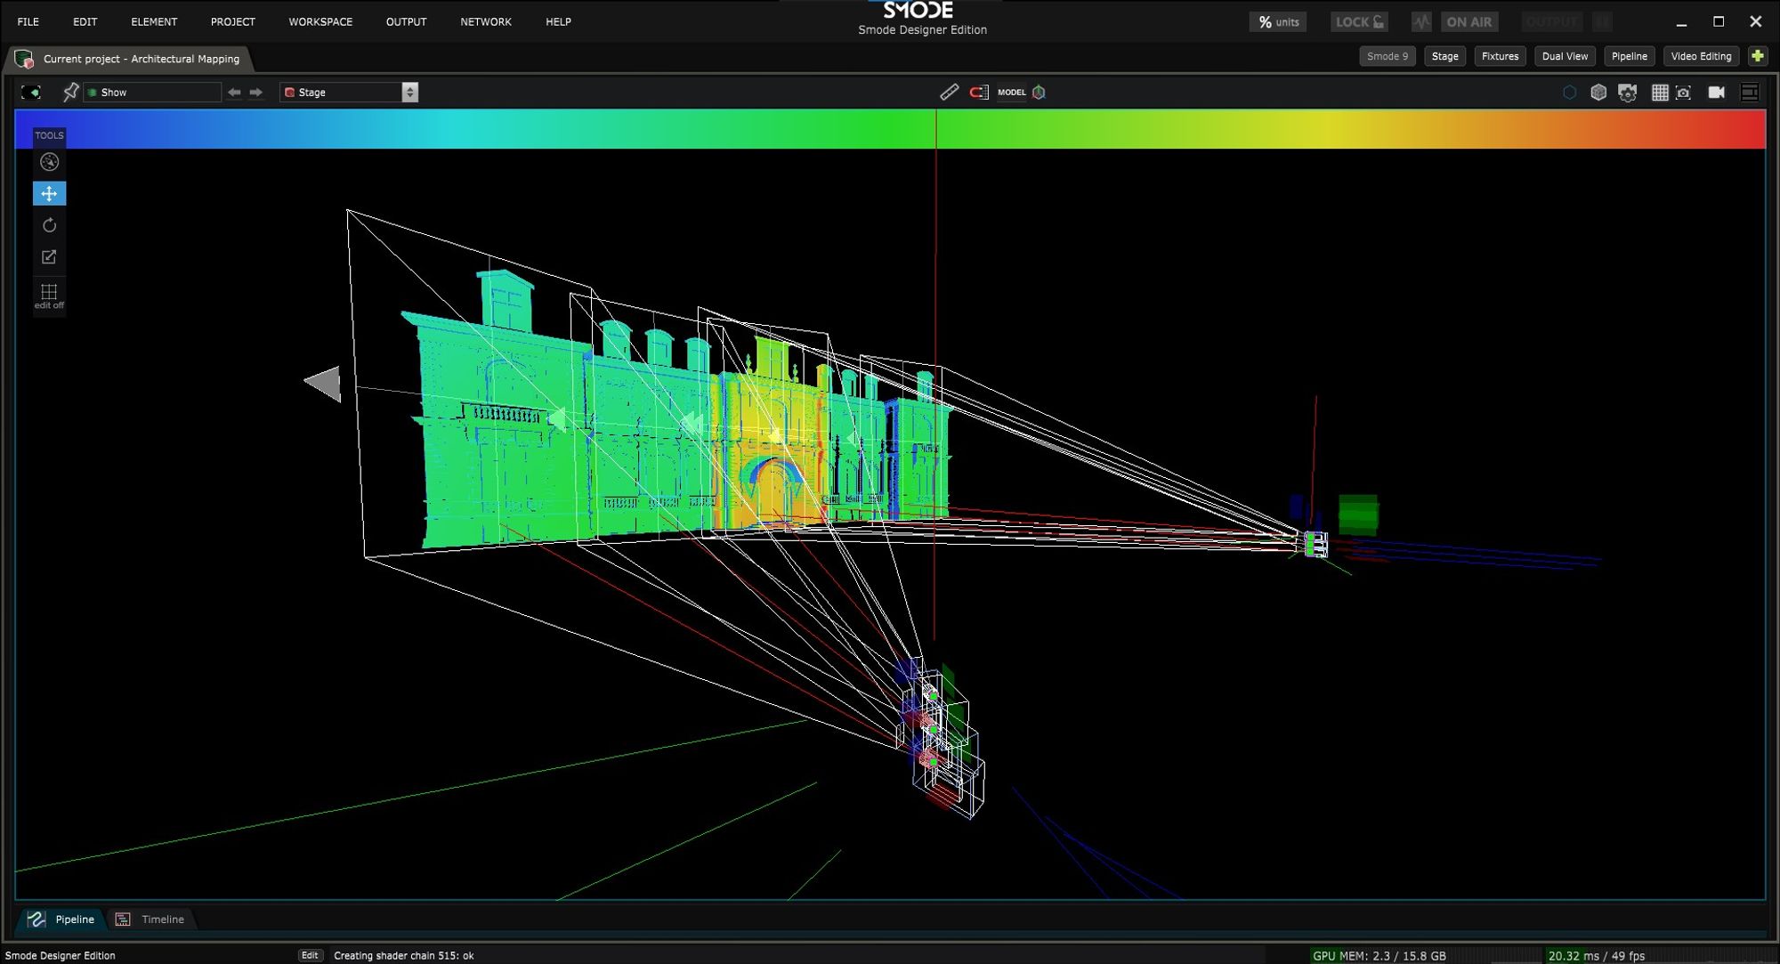Screen dimensions: 1780x964
Task: Open the Fixtures view from the top right
Action: pyautogui.click(x=1500, y=56)
